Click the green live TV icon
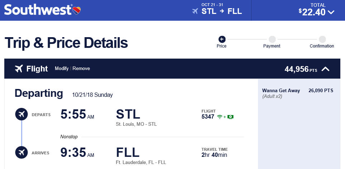Screen dimensions: 345x169 click(230, 117)
